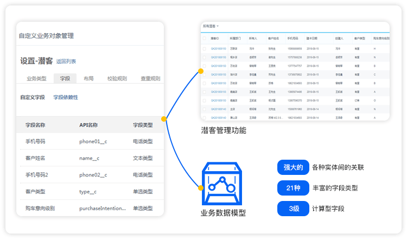This screenshot has width=407, height=239.
Task: Select the 布局 tab
Action: click(88, 79)
